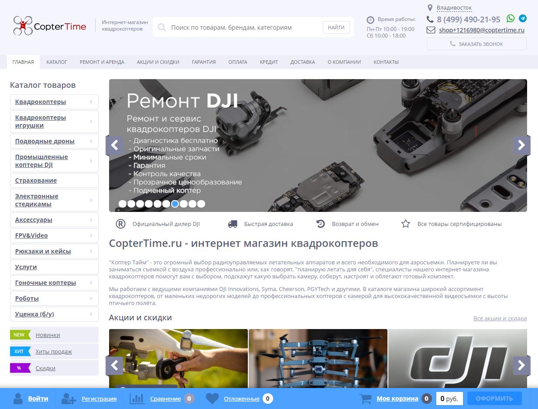This screenshot has width=538, height=409.
Task: Click the НАЙТИ search button
Action: pyautogui.click(x=336, y=28)
